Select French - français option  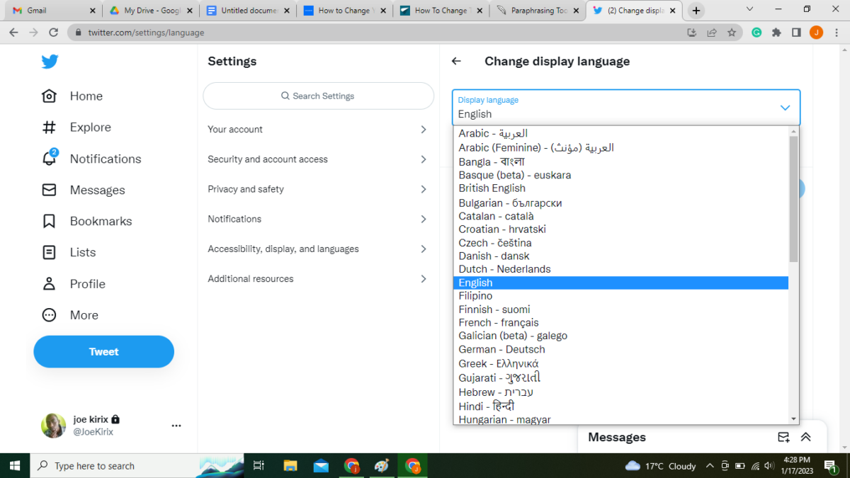pyautogui.click(x=620, y=322)
